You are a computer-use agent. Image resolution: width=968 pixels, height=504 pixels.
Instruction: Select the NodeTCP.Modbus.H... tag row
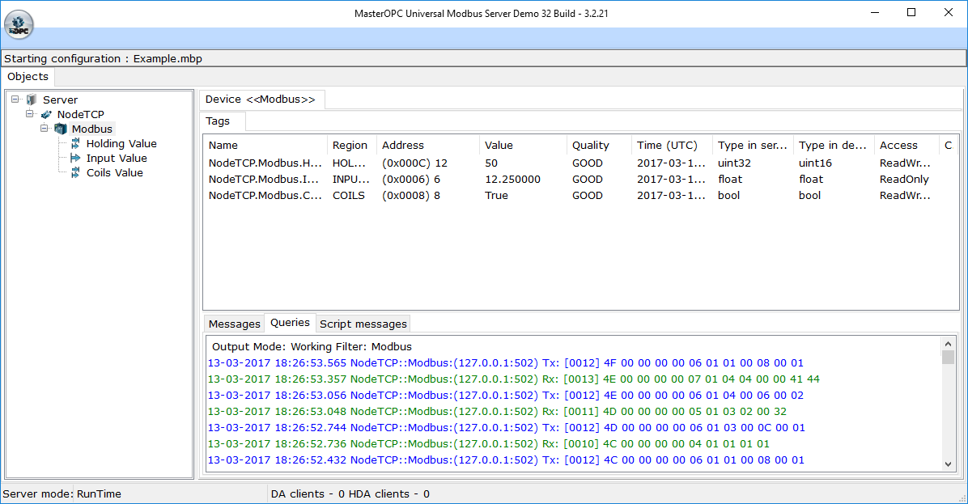(580, 163)
